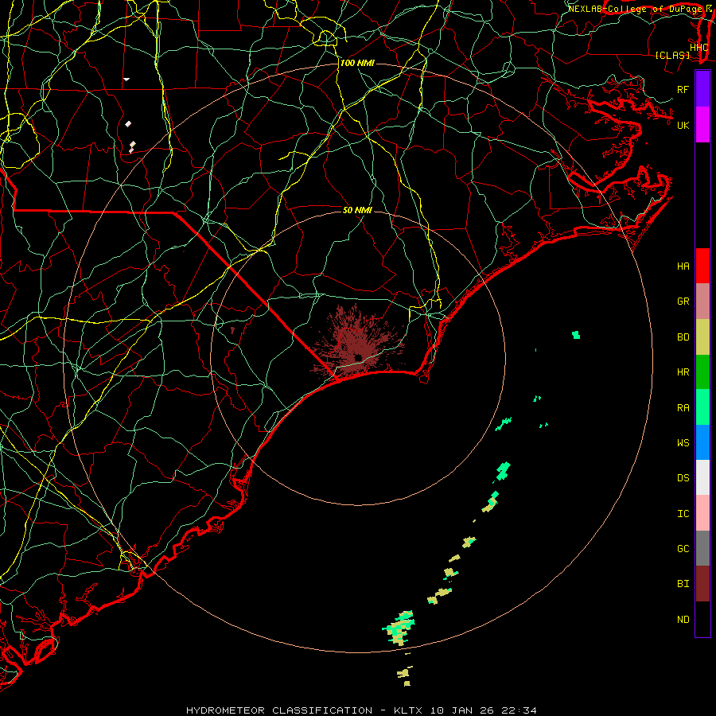Click the "BI" legend label
The width and height of the screenshot is (716, 716).
pyautogui.click(x=683, y=584)
